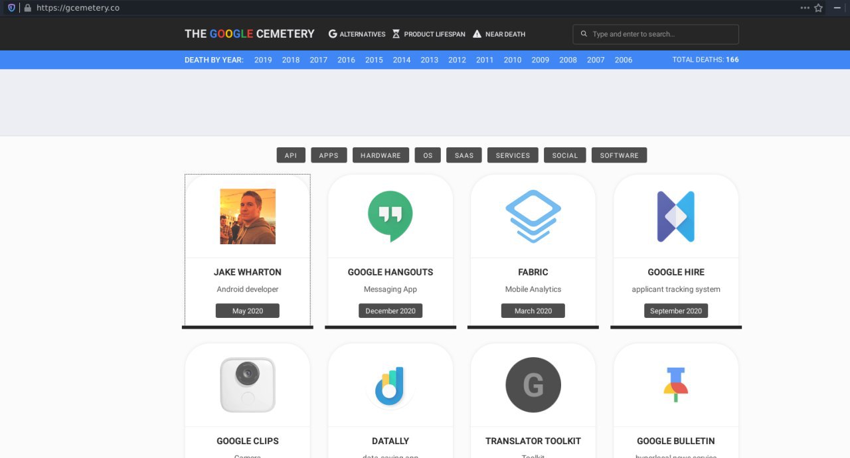Click the shield tracking protection icon
The height and width of the screenshot is (458, 850).
(11, 8)
